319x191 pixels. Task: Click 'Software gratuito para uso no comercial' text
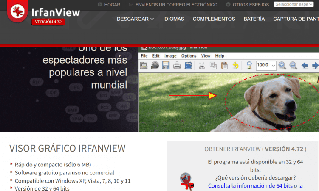64,173
